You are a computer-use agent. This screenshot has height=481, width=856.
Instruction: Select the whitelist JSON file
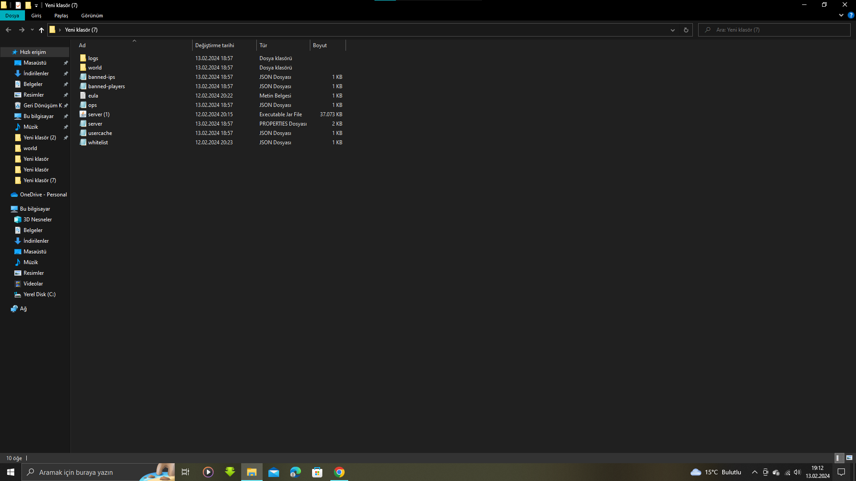98,143
